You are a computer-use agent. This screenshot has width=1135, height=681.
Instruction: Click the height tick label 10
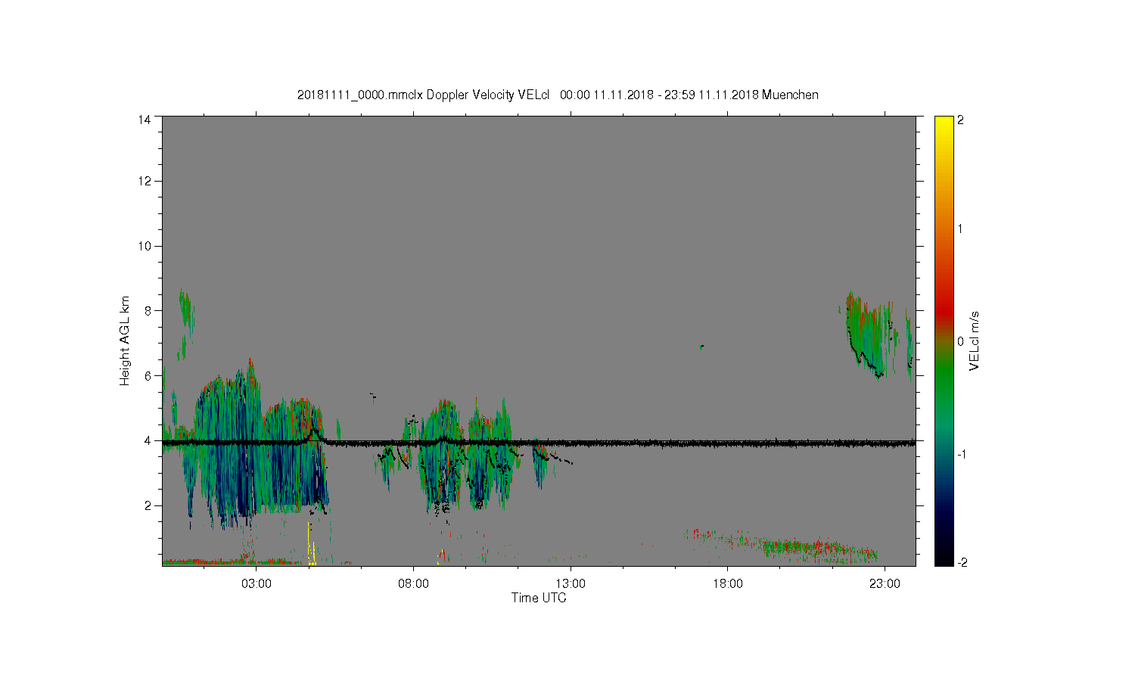click(x=145, y=246)
